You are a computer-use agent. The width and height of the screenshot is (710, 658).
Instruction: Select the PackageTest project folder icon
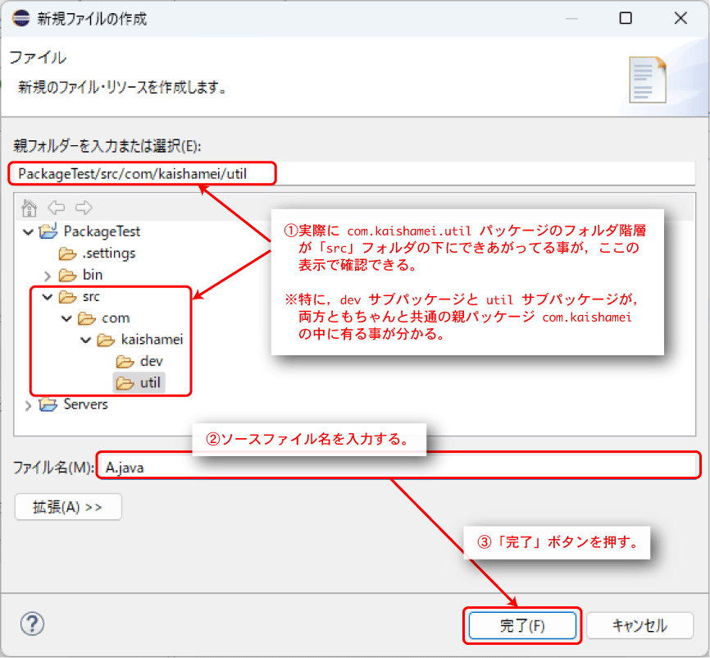[x=48, y=231]
